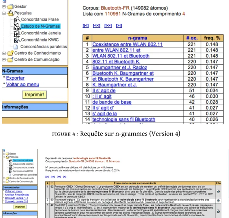Open n-gram 802.11 et Bluetooth K.
The width and height of the screenshot is (229, 218).
tap(116, 62)
